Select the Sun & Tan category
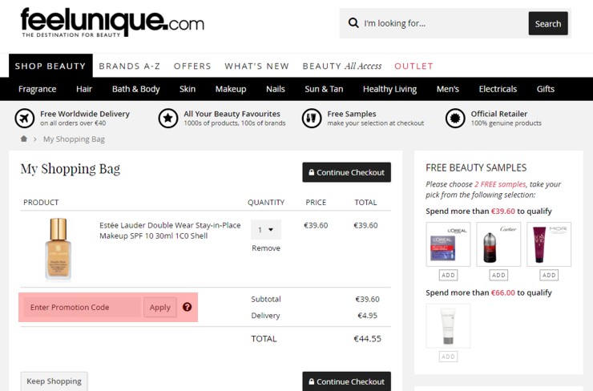The image size is (593, 391). click(x=324, y=89)
